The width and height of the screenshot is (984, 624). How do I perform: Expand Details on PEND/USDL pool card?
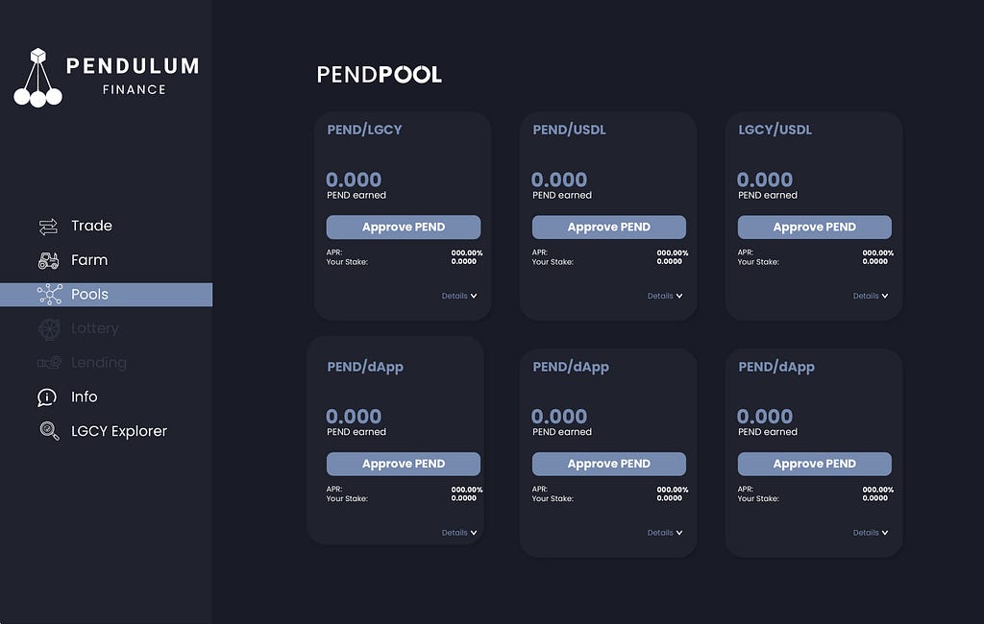(665, 296)
